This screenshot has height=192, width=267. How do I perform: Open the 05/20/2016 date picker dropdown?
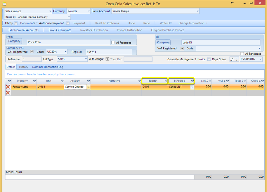coord(260,59)
